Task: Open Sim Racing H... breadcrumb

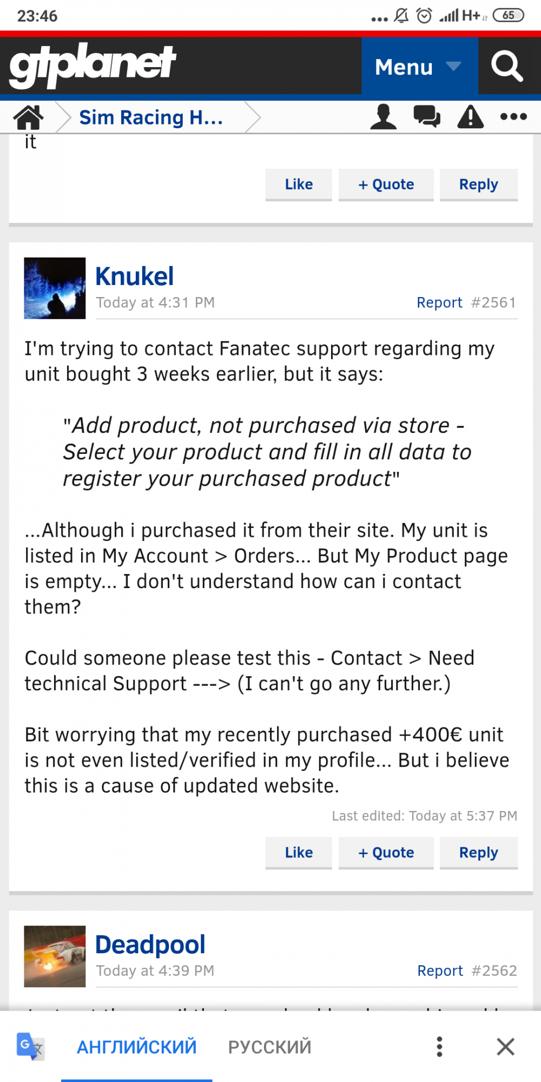Action: point(151,117)
